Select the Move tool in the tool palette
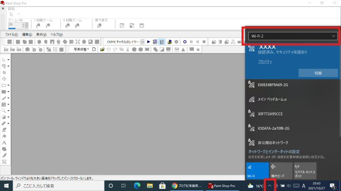This screenshot has width=341, height=191. pyautogui.click(x=4, y=79)
